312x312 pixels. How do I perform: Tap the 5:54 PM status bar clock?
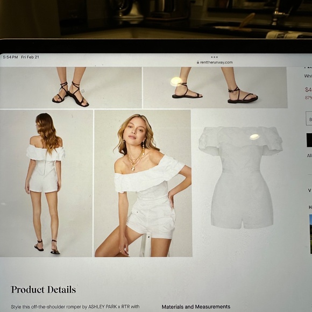pyautogui.click(x=10, y=57)
